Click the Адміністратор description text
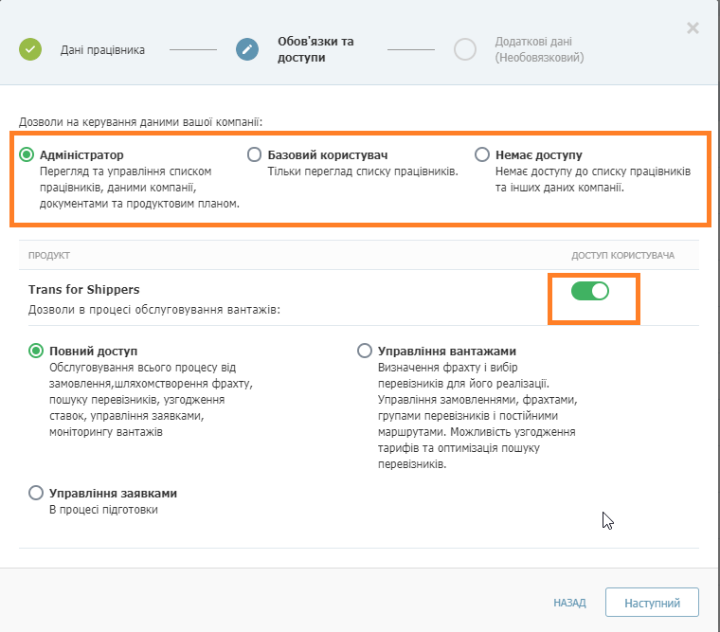The image size is (720, 632). (139, 188)
